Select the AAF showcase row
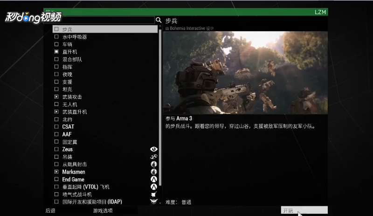The width and height of the screenshot is (373, 216). click(x=105, y=134)
